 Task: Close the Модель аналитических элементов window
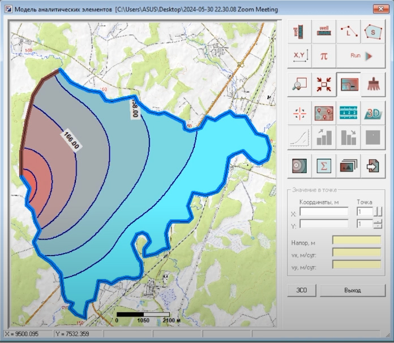pos(380,9)
